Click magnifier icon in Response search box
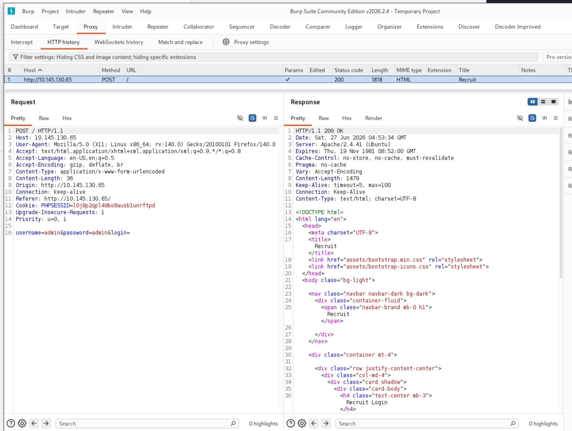The height and width of the screenshot is (431, 572). [513, 423]
